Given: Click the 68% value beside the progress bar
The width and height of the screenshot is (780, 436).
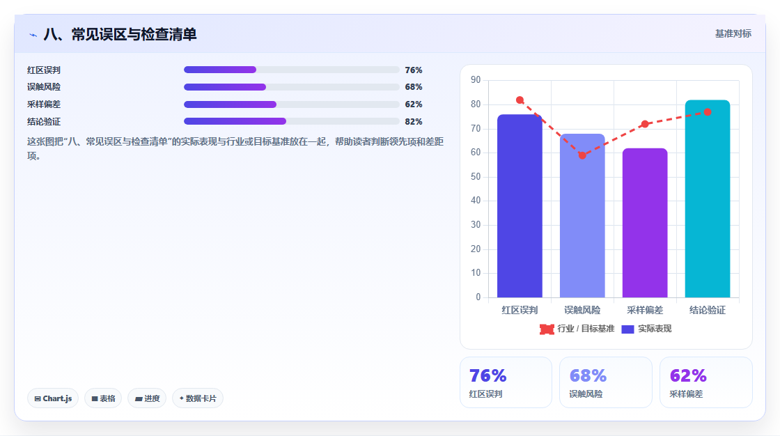Looking at the screenshot, I should coord(414,87).
